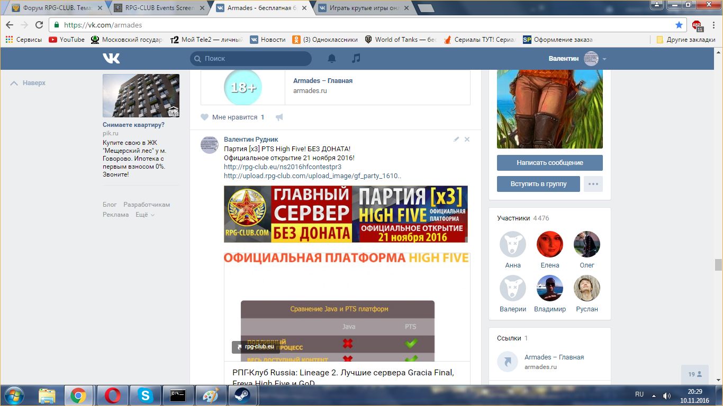Open the World of Tanks bookmark
The height and width of the screenshot is (406, 723).
pos(400,40)
